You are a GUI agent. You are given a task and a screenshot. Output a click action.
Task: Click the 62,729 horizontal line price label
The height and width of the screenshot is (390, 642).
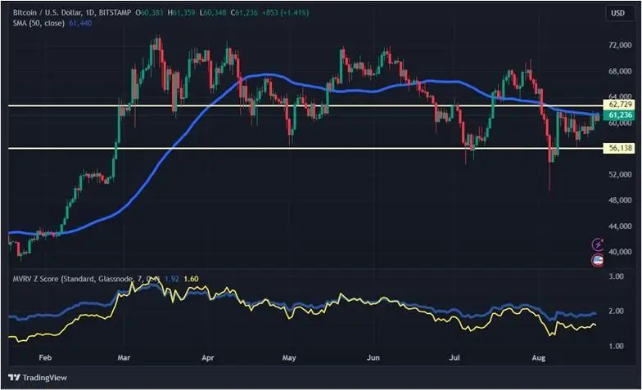(x=617, y=105)
